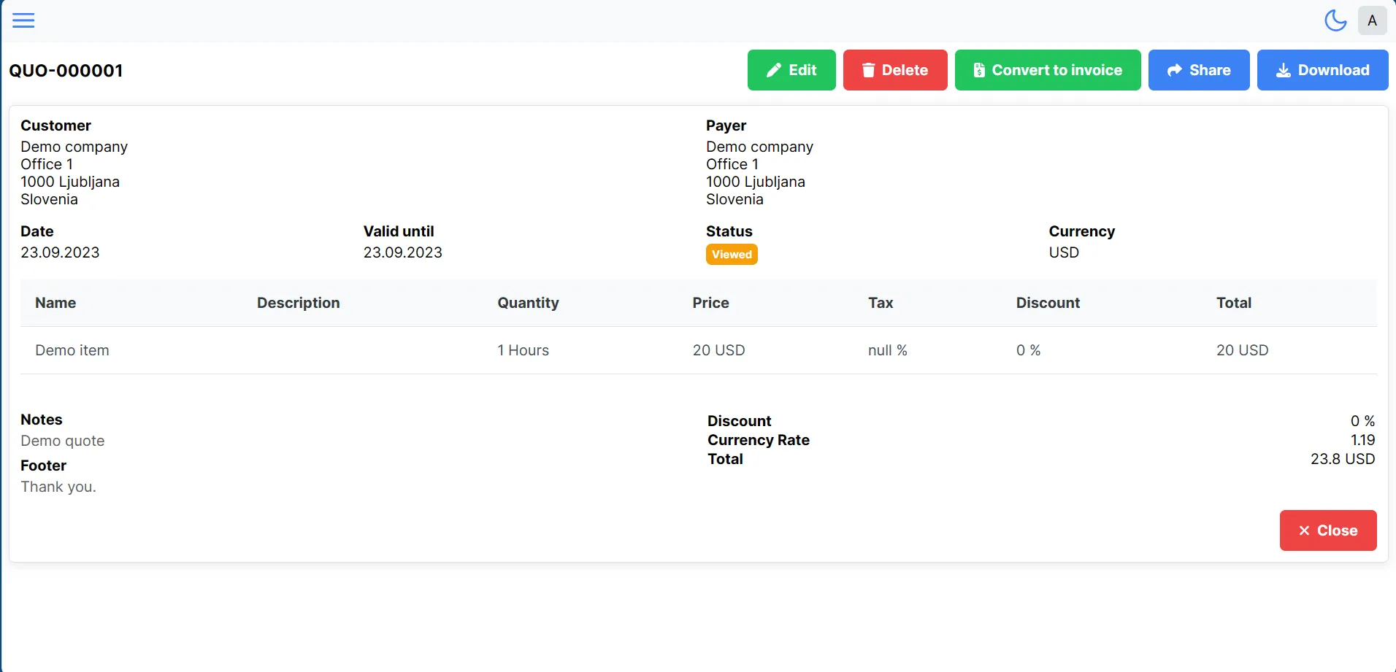Click Demo company under Customer

74,147
